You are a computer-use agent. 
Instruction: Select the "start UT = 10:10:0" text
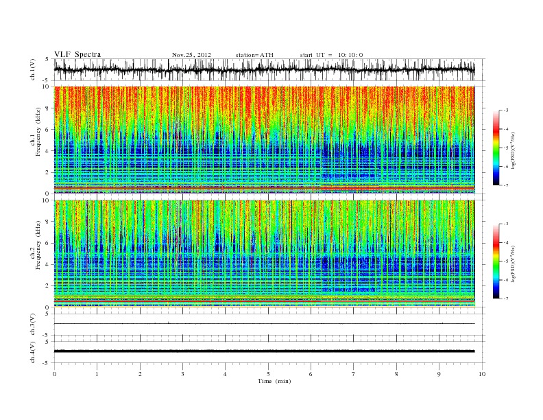(x=331, y=55)
